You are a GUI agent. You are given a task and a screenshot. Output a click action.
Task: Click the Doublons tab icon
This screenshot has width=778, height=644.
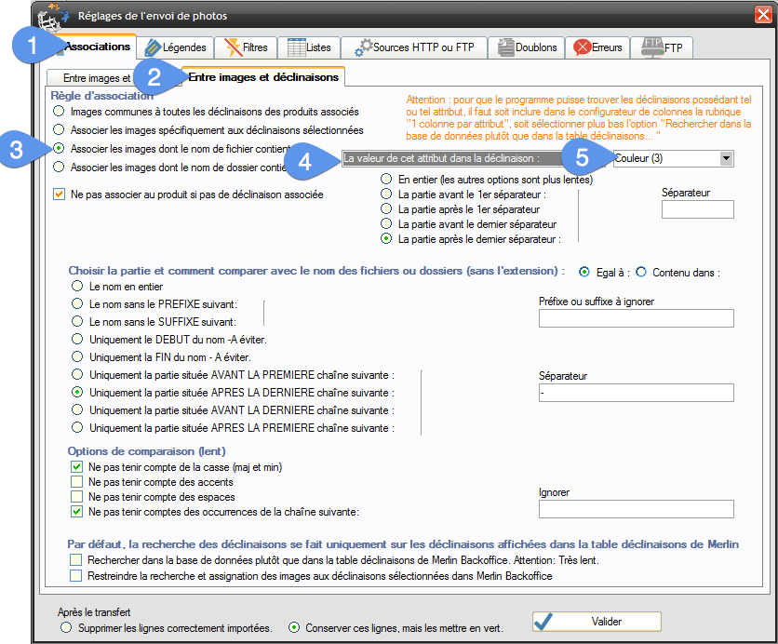pos(505,47)
